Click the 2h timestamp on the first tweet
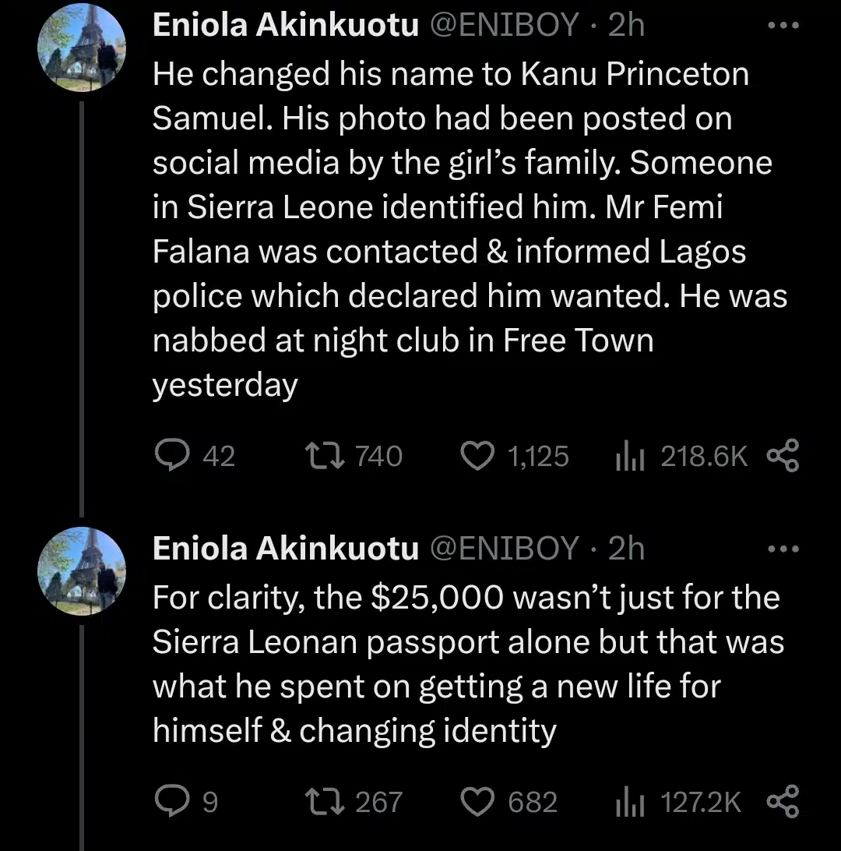The width and height of the screenshot is (841, 851). [x=625, y=24]
